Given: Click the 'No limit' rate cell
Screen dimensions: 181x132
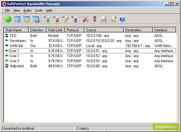Looking at the screenshot, I should pyautogui.click(x=53, y=36).
